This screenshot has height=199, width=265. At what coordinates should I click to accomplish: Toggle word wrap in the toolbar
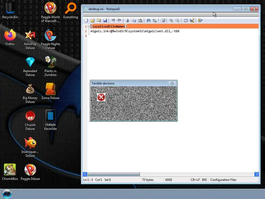(x=163, y=20)
